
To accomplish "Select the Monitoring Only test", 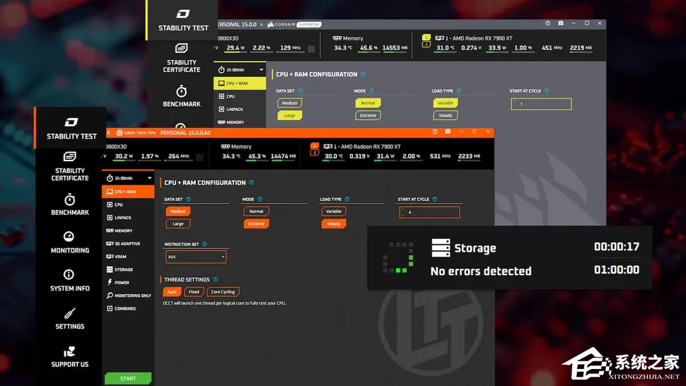I will tap(128, 296).
